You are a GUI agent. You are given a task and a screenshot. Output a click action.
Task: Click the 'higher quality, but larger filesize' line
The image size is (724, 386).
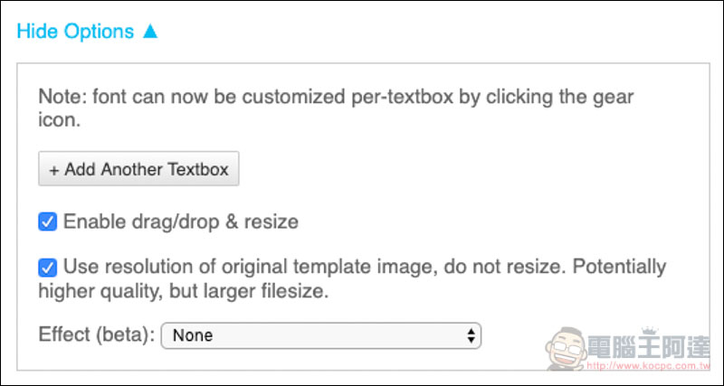(x=184, y=291)
